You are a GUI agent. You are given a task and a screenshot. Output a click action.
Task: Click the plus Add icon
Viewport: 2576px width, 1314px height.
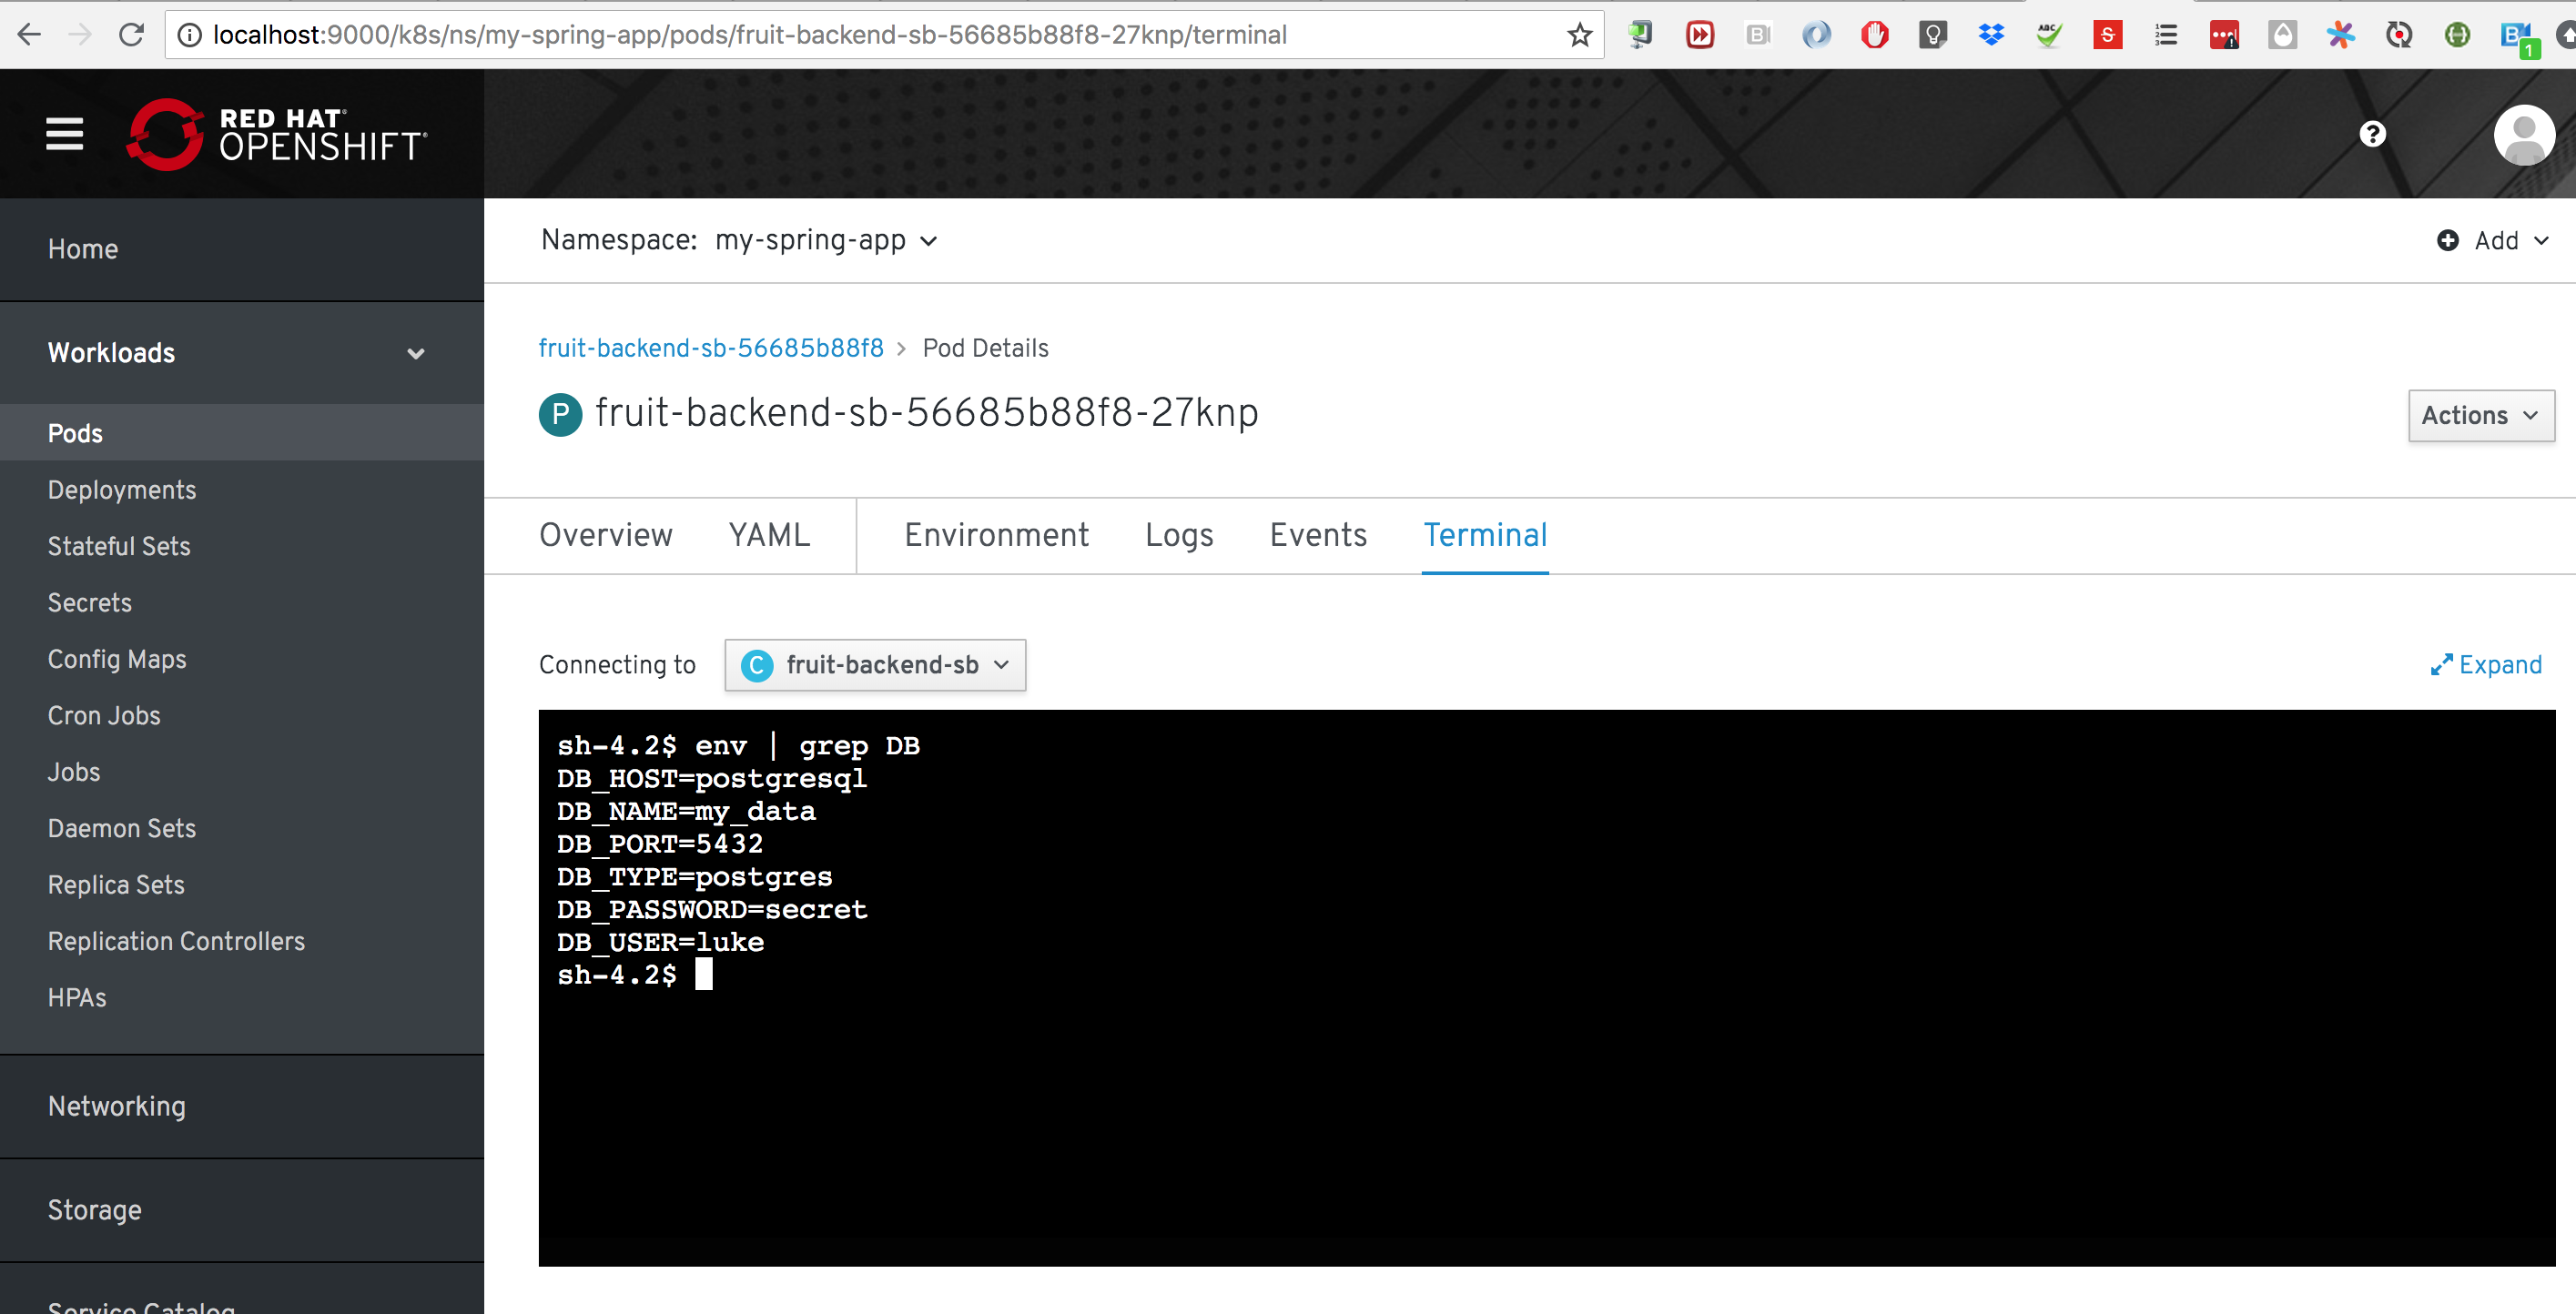point(2447,241)
